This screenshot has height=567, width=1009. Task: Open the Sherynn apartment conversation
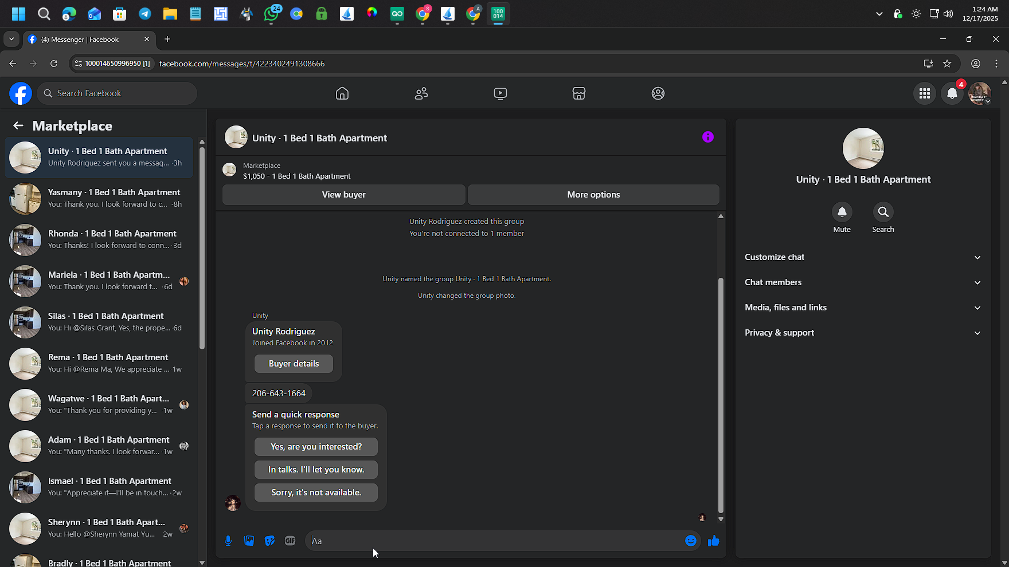click(x=99, y=529)
